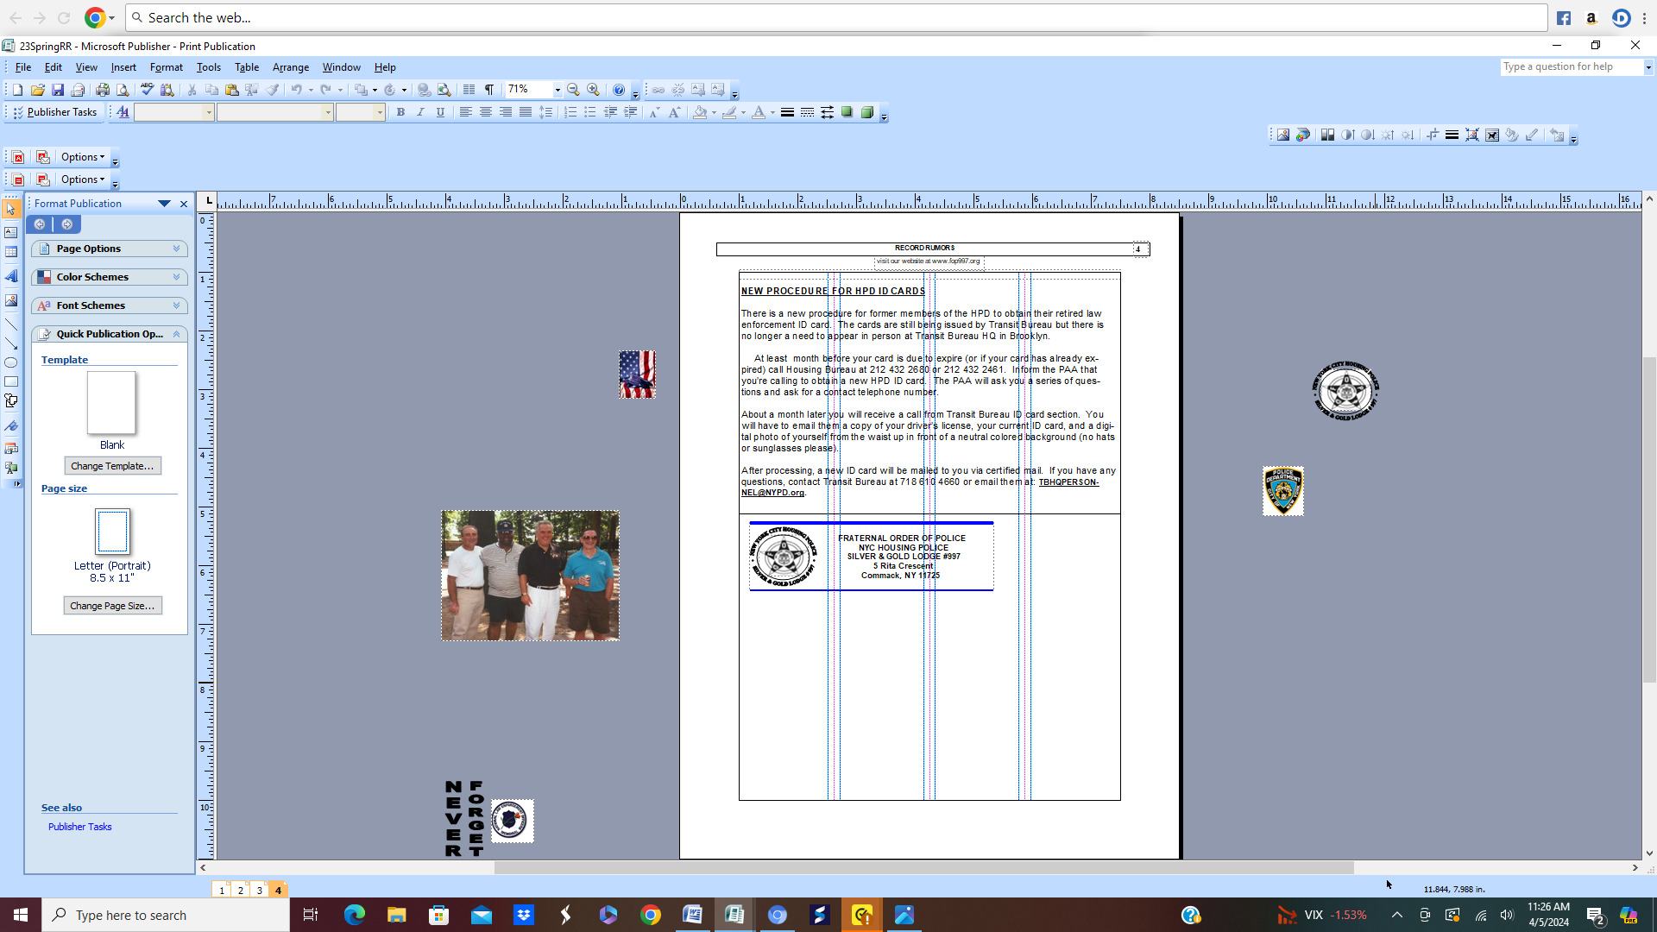This screenshot has width=1657, height=932.
Task: Open the Publisher Tasks link
Action: pyautogui.click(x=79, y=827)
